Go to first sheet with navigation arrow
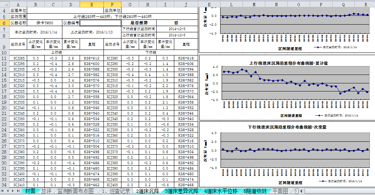Screen dimensions: 375x195 click(3, 191)
